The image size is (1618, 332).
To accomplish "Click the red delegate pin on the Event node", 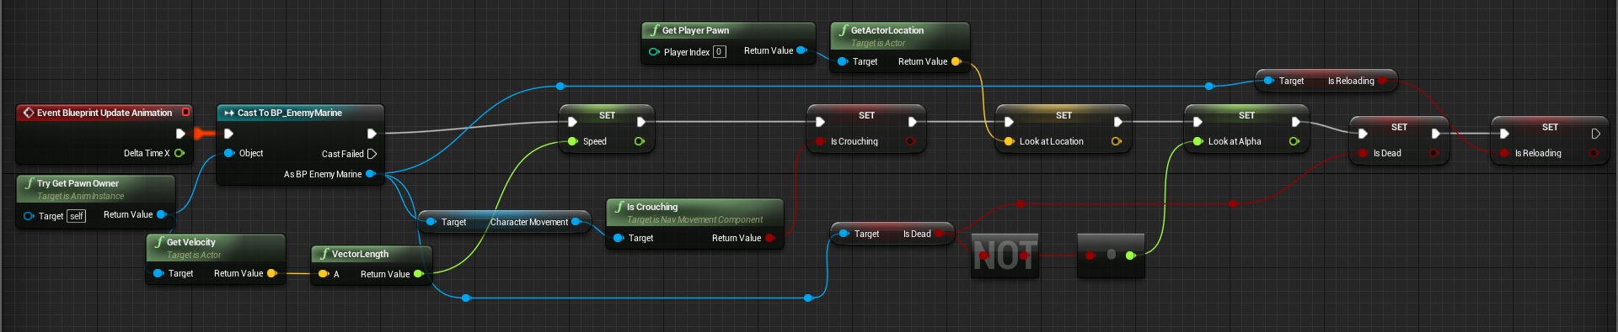I will pyautogui.click(x=185, y=112).
